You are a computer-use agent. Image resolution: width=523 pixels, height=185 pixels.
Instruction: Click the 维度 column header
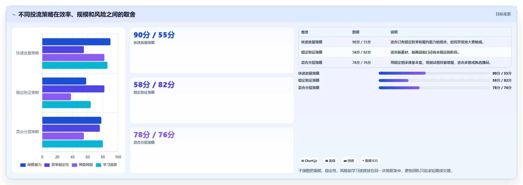coord(305,32)
